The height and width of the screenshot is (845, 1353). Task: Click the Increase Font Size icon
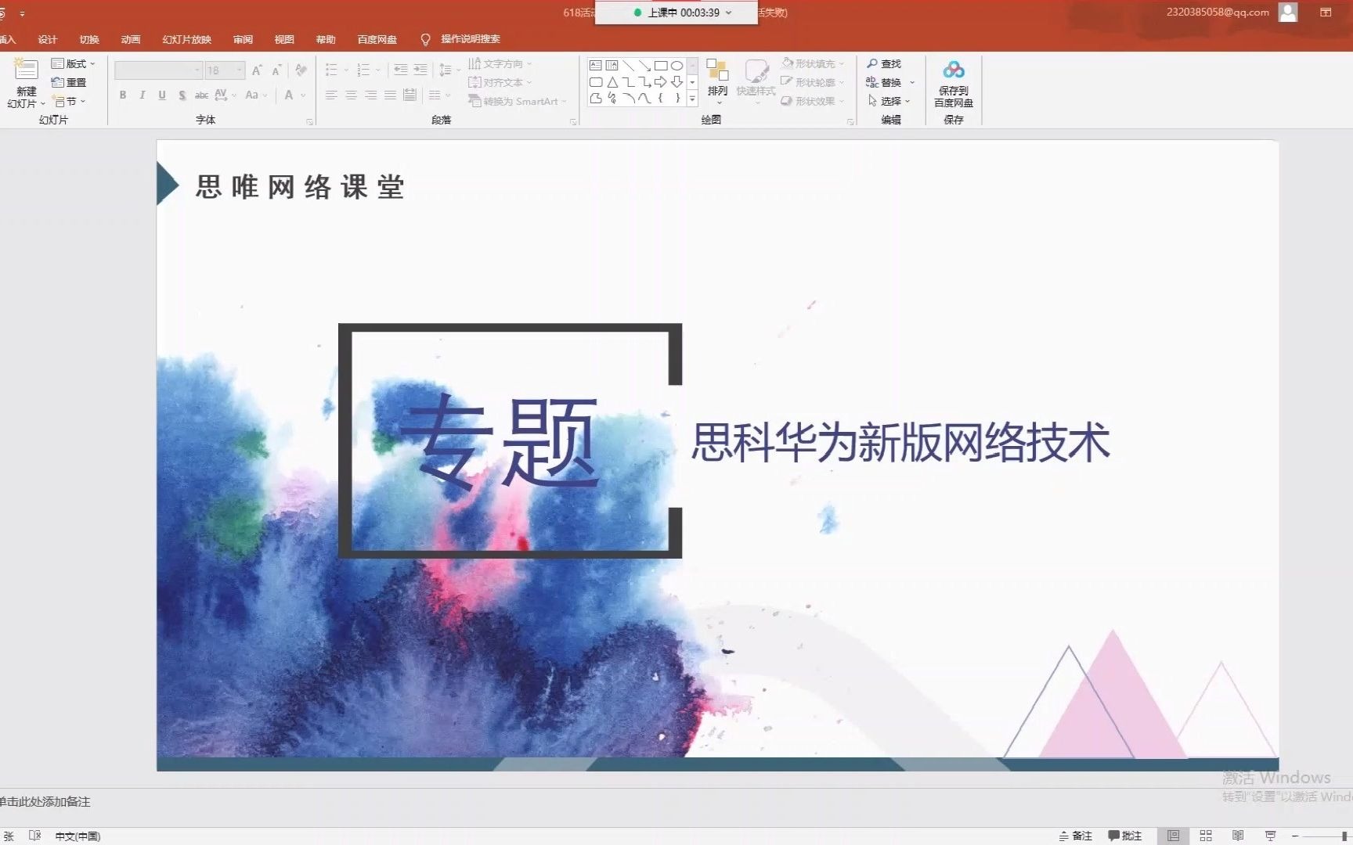(257, 70)
